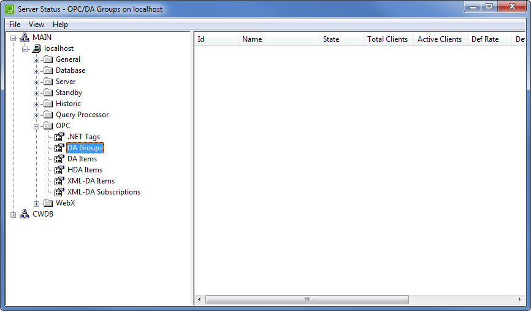The height and width of the screenshot is (311, 531).
Task: Click the scroll right arrow
Action: (x=519, y=300)
